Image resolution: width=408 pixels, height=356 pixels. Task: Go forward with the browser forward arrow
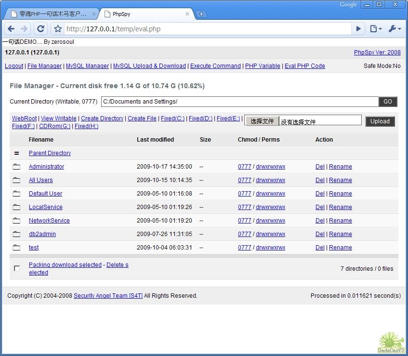24,29
